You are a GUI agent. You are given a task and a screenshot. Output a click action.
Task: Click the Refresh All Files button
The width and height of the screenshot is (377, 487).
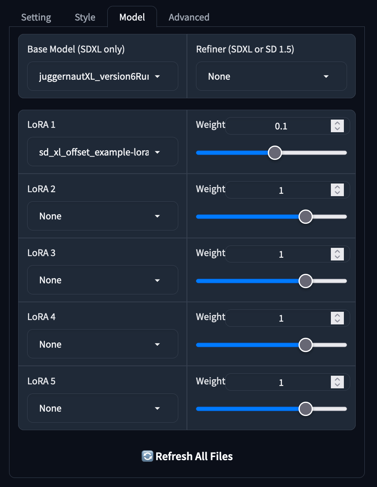pos(187,456)
